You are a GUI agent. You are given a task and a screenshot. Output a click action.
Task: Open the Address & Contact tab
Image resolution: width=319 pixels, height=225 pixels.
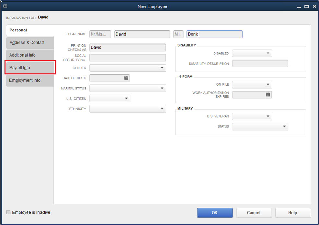point(30,42)
